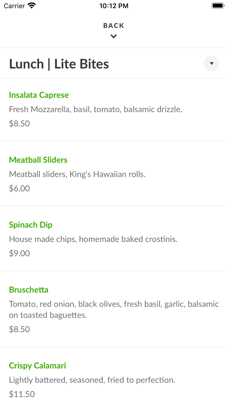
Task: Click the 10:12 PM clock
Action: click(x=114, y=6)
